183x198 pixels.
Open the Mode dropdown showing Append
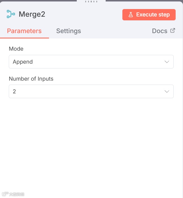point(91,62)
